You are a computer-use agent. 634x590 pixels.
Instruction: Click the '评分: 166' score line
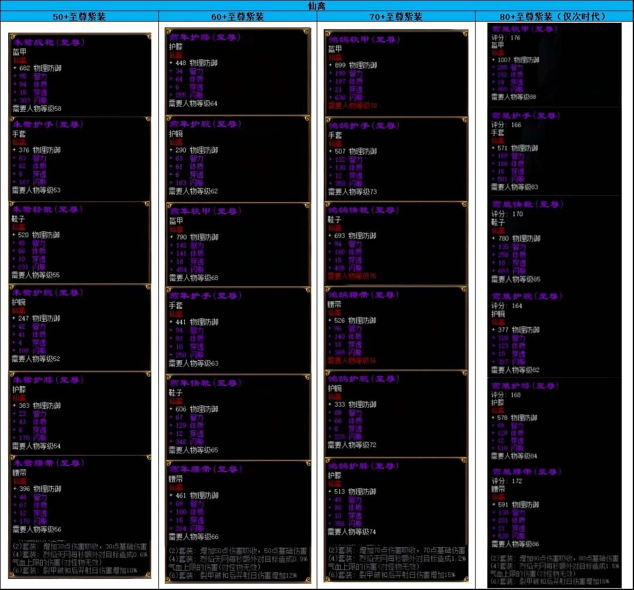[506, 125]
